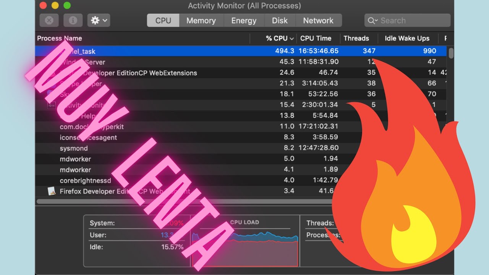
Task: Click the CPU time 11:58:31.90 cell
Action: 319,61
